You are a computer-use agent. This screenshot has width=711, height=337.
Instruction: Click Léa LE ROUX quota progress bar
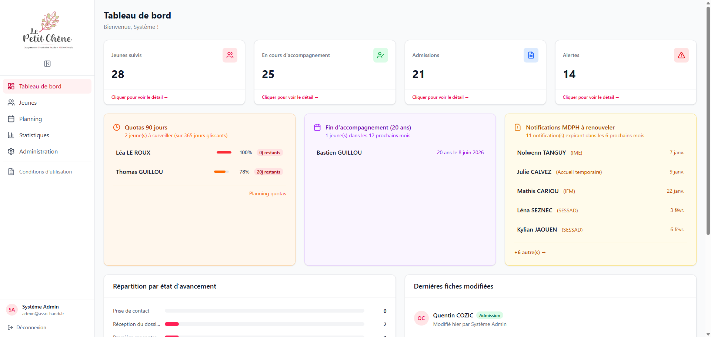click(x=224, y=152)
